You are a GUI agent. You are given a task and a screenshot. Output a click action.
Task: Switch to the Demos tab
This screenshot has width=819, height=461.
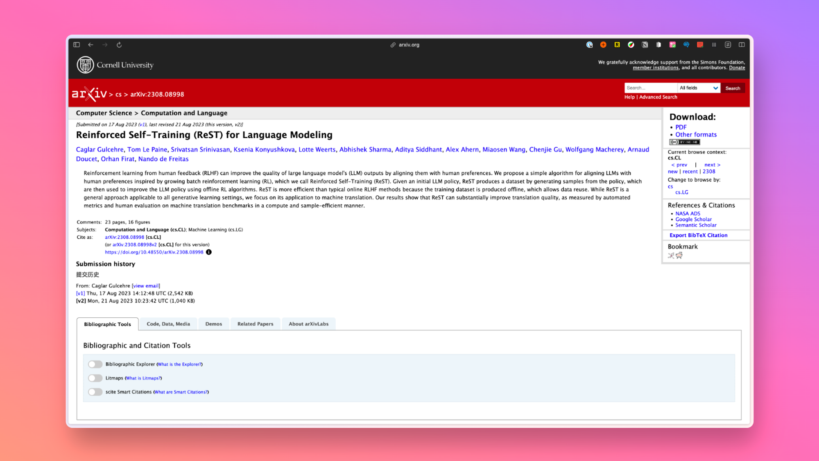coord(213,324)
